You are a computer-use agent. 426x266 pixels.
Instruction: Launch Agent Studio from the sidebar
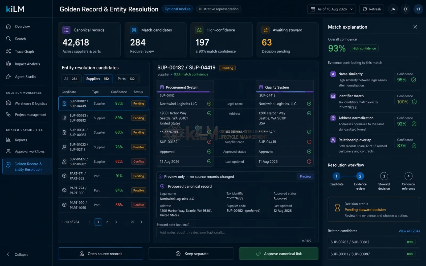click(x=25, y=77)
